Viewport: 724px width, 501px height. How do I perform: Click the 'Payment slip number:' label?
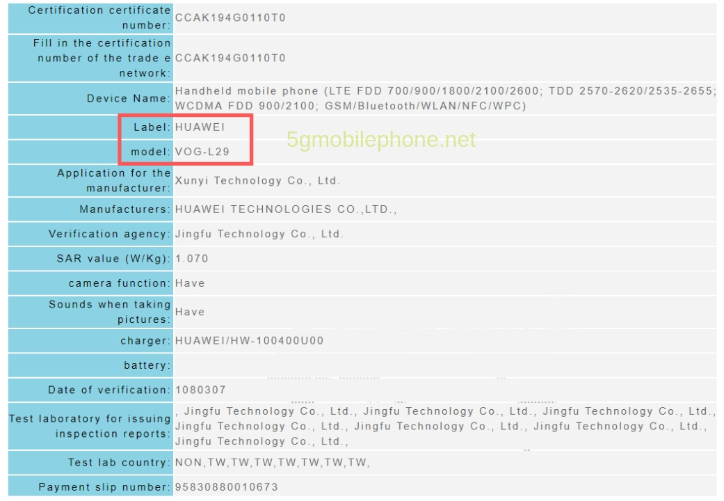click(x=104, y=486)
